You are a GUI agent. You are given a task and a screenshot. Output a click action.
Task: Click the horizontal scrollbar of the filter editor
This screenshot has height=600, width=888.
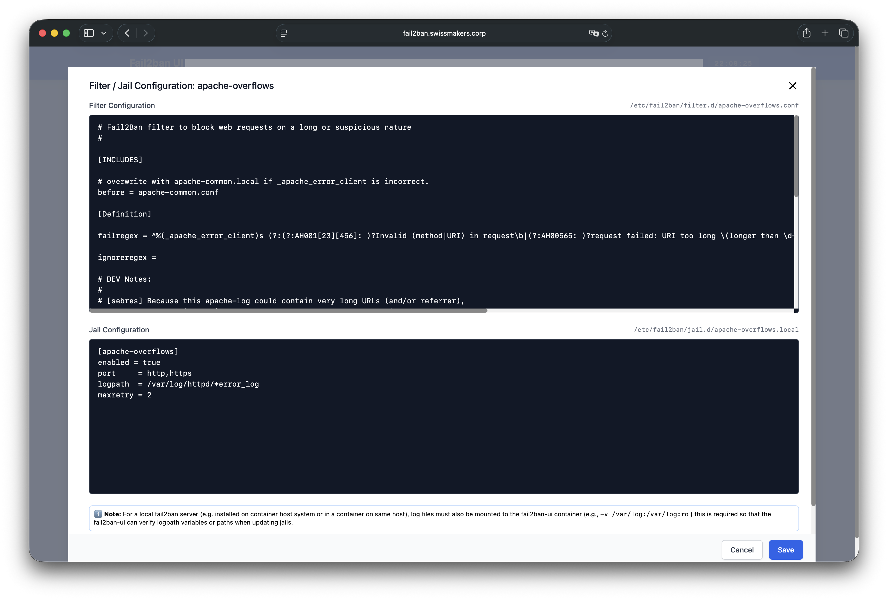coord(288,311)
